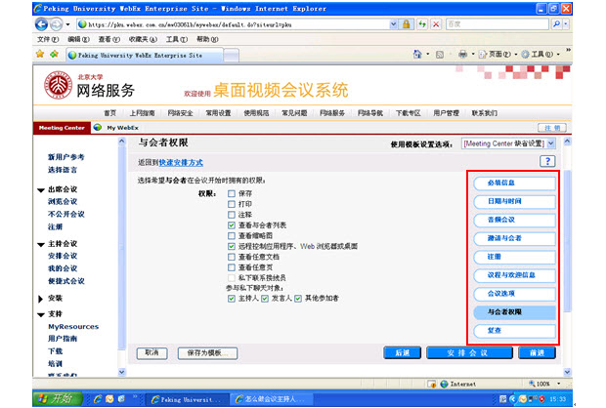Click the help question mark icon
Image resolution: width=606 pixels, height=408 pixels.
(x=547, y=161)
